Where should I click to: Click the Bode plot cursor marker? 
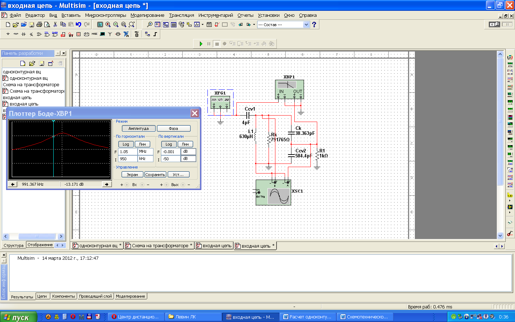click(53, 136)
